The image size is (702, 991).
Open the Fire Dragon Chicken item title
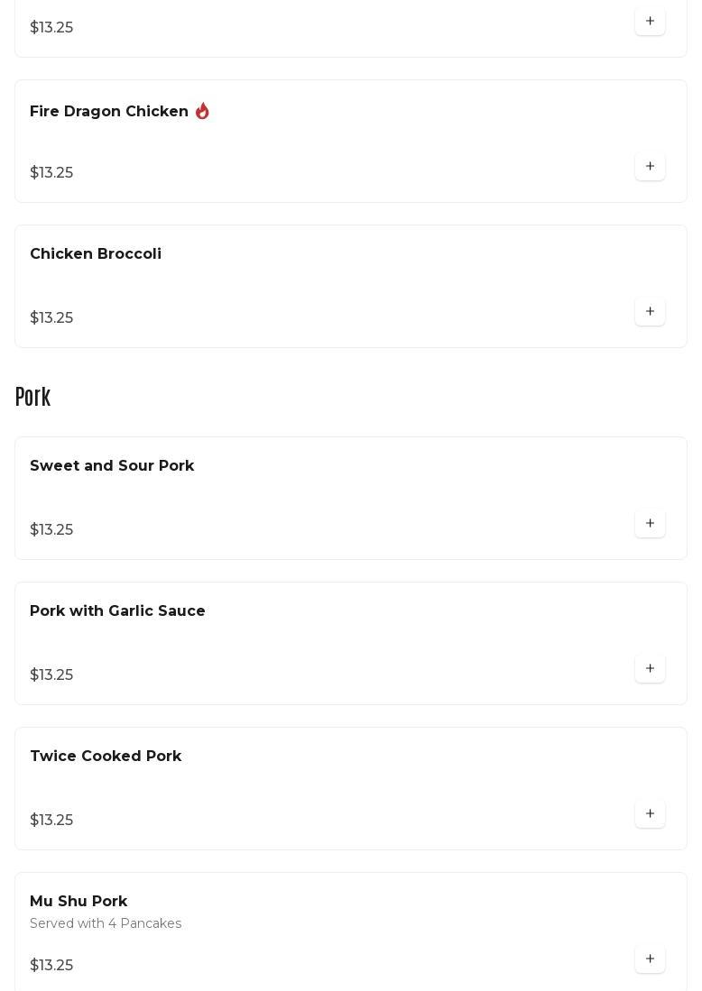(x=109, y=112)
